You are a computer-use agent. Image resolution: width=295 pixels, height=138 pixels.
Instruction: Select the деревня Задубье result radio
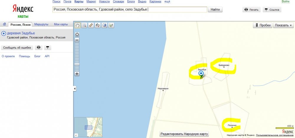pyautogui.click(x=4, y=34)
